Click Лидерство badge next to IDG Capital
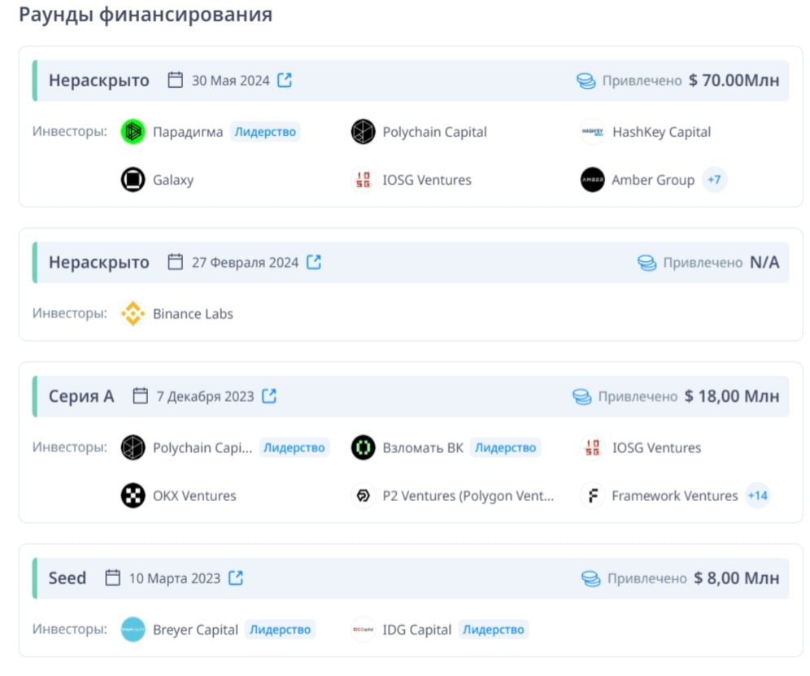The height and width of the screenshot is (676, 810). click(494, 630)
